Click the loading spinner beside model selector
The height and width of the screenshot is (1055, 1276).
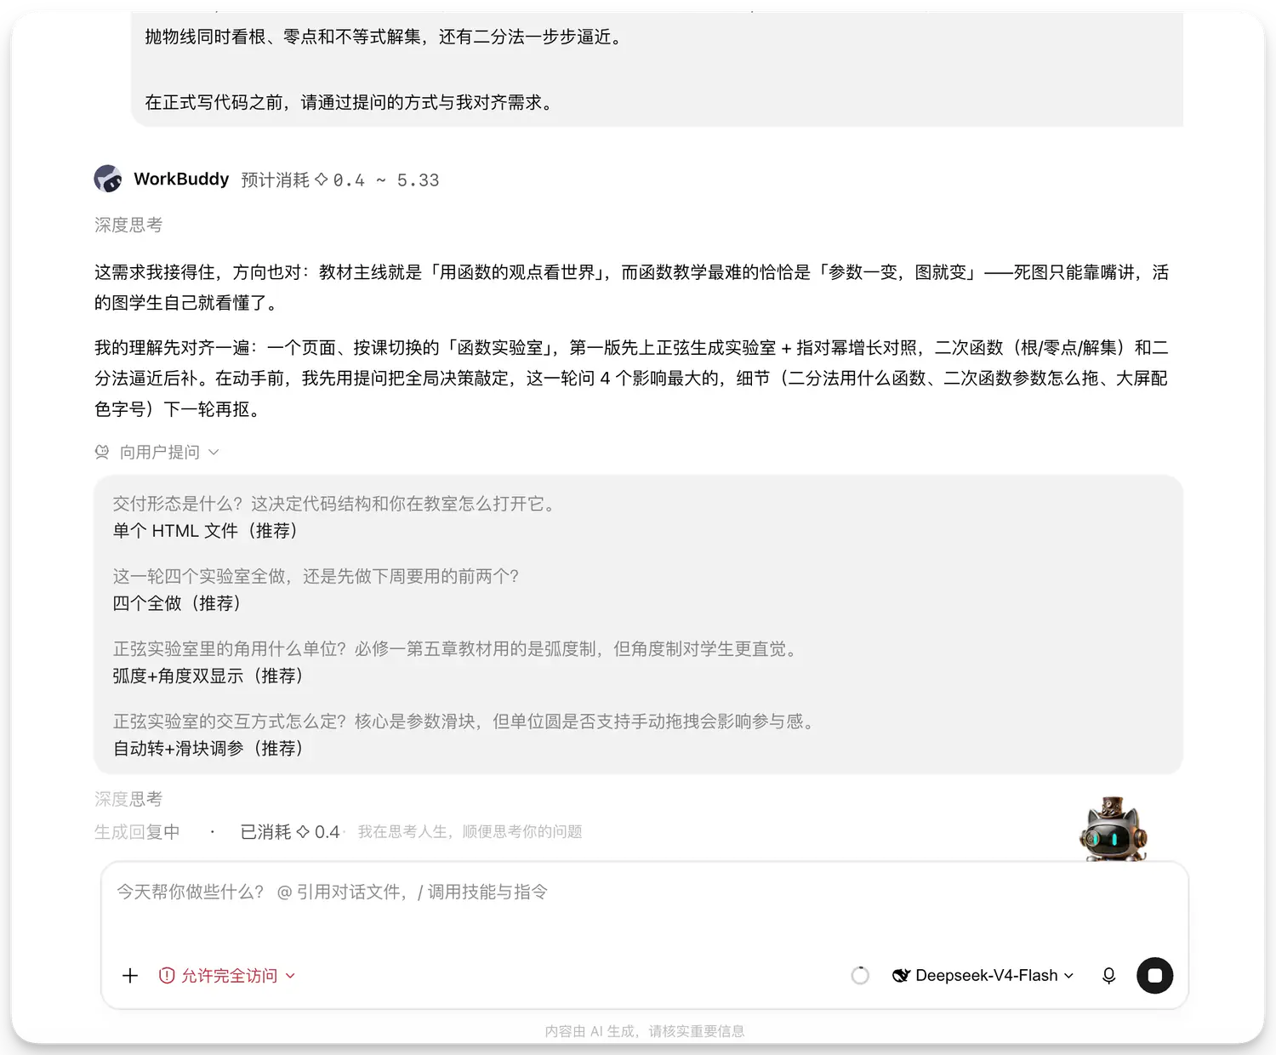pos(860,976)
